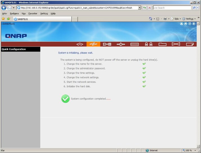
Task: Click the Quick Configuration sidebar heading
Action: pos(20,49)
